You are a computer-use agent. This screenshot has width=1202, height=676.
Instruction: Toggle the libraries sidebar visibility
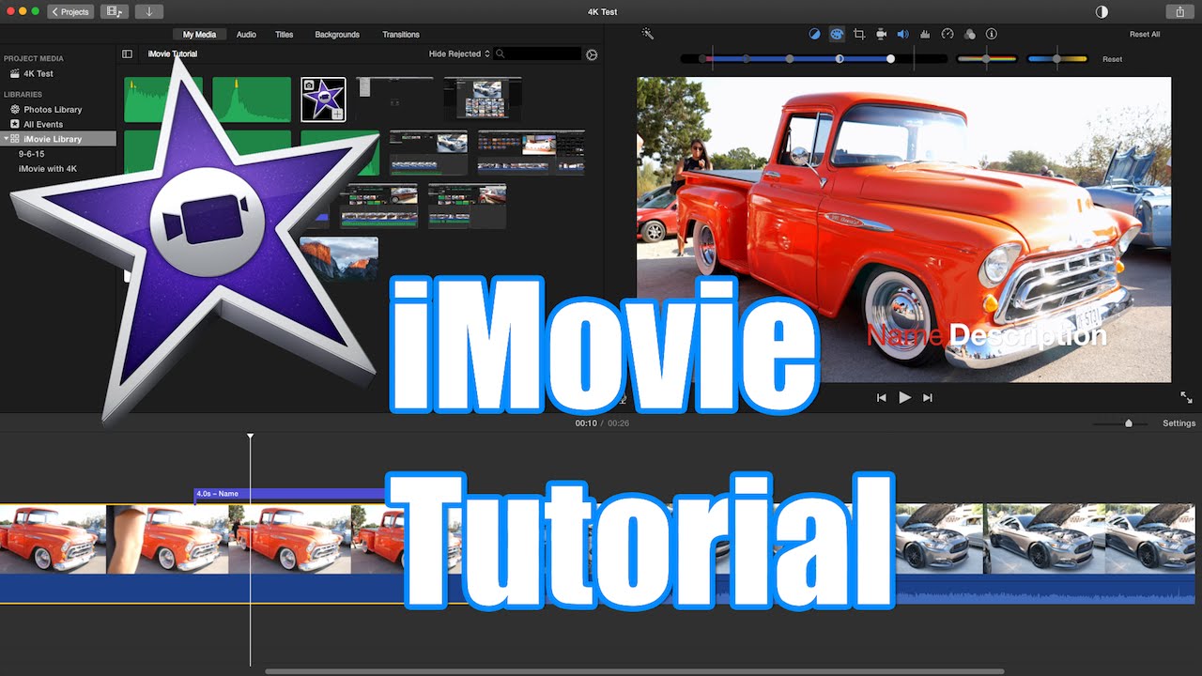click(128, 54)
